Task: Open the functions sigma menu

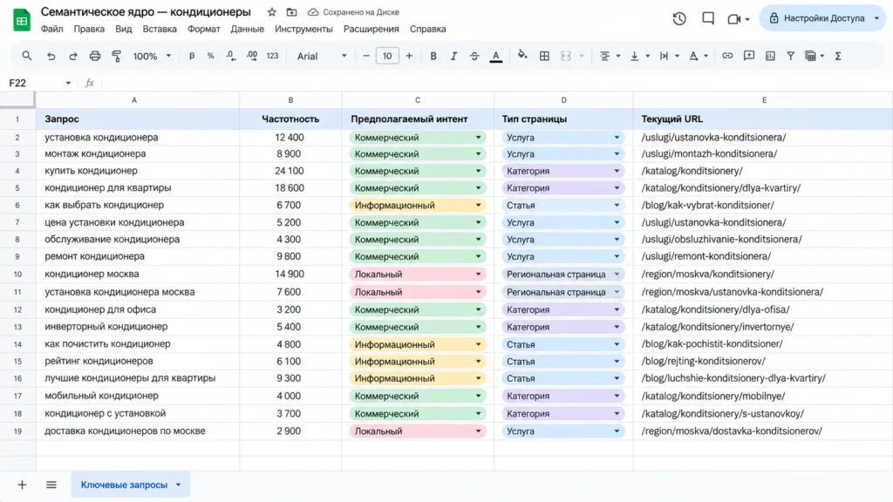Action: [838, 56]
